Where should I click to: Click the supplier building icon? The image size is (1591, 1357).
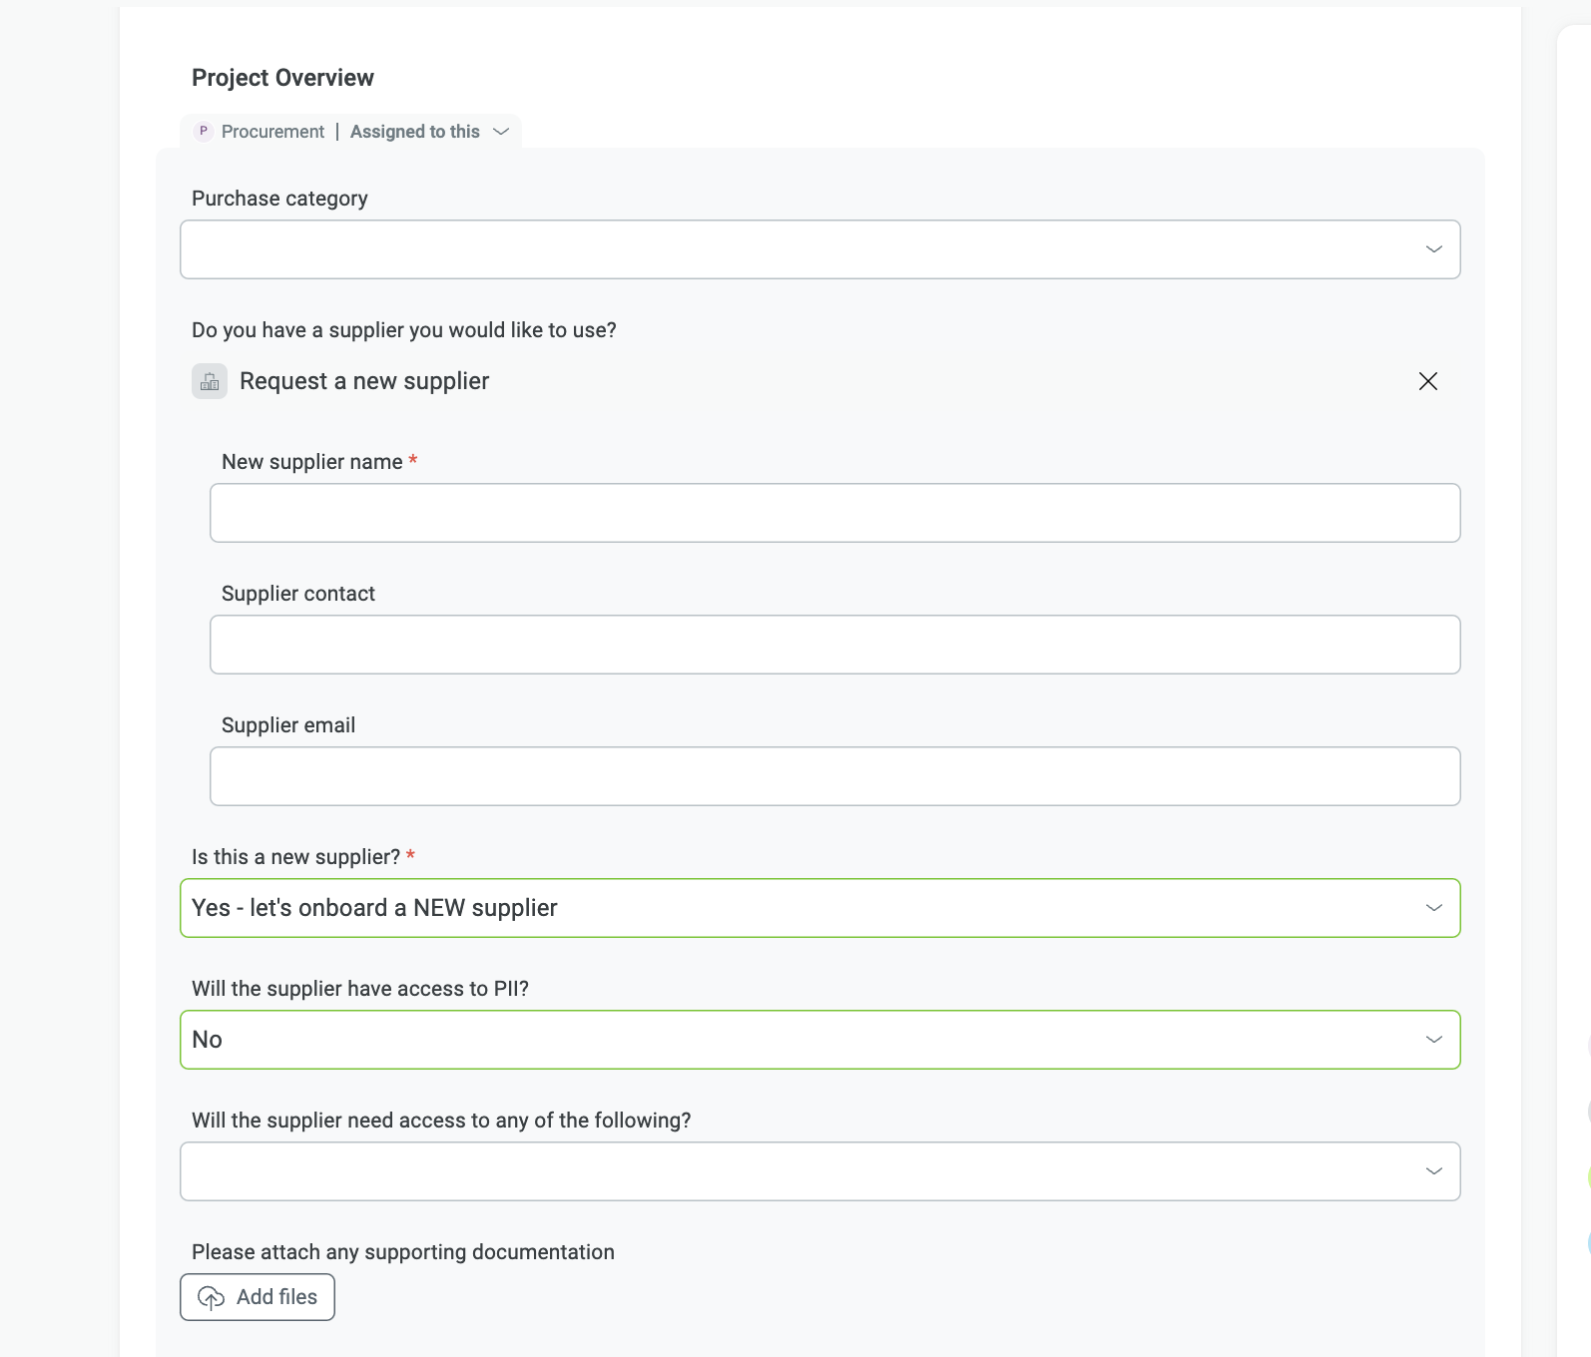tap(210, 381)
